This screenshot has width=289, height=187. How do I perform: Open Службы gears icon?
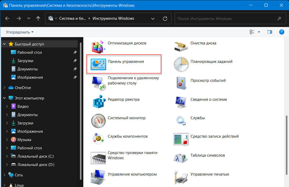pos(181,121)
